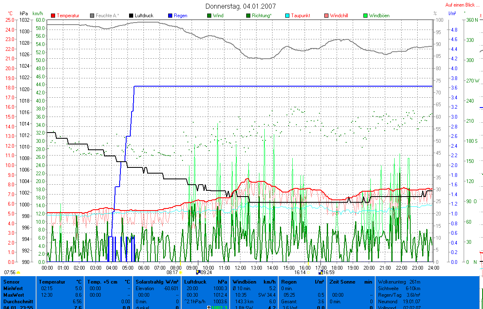Click the dark green Wind legend square
This screenshot has height=309, width=483.
coord(209,16)
